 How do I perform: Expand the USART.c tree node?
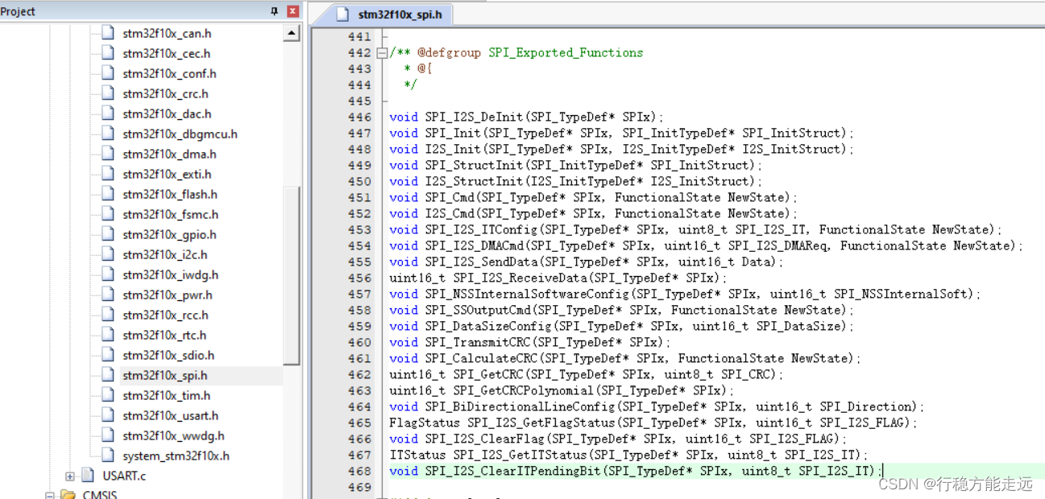tap(70, 476)
